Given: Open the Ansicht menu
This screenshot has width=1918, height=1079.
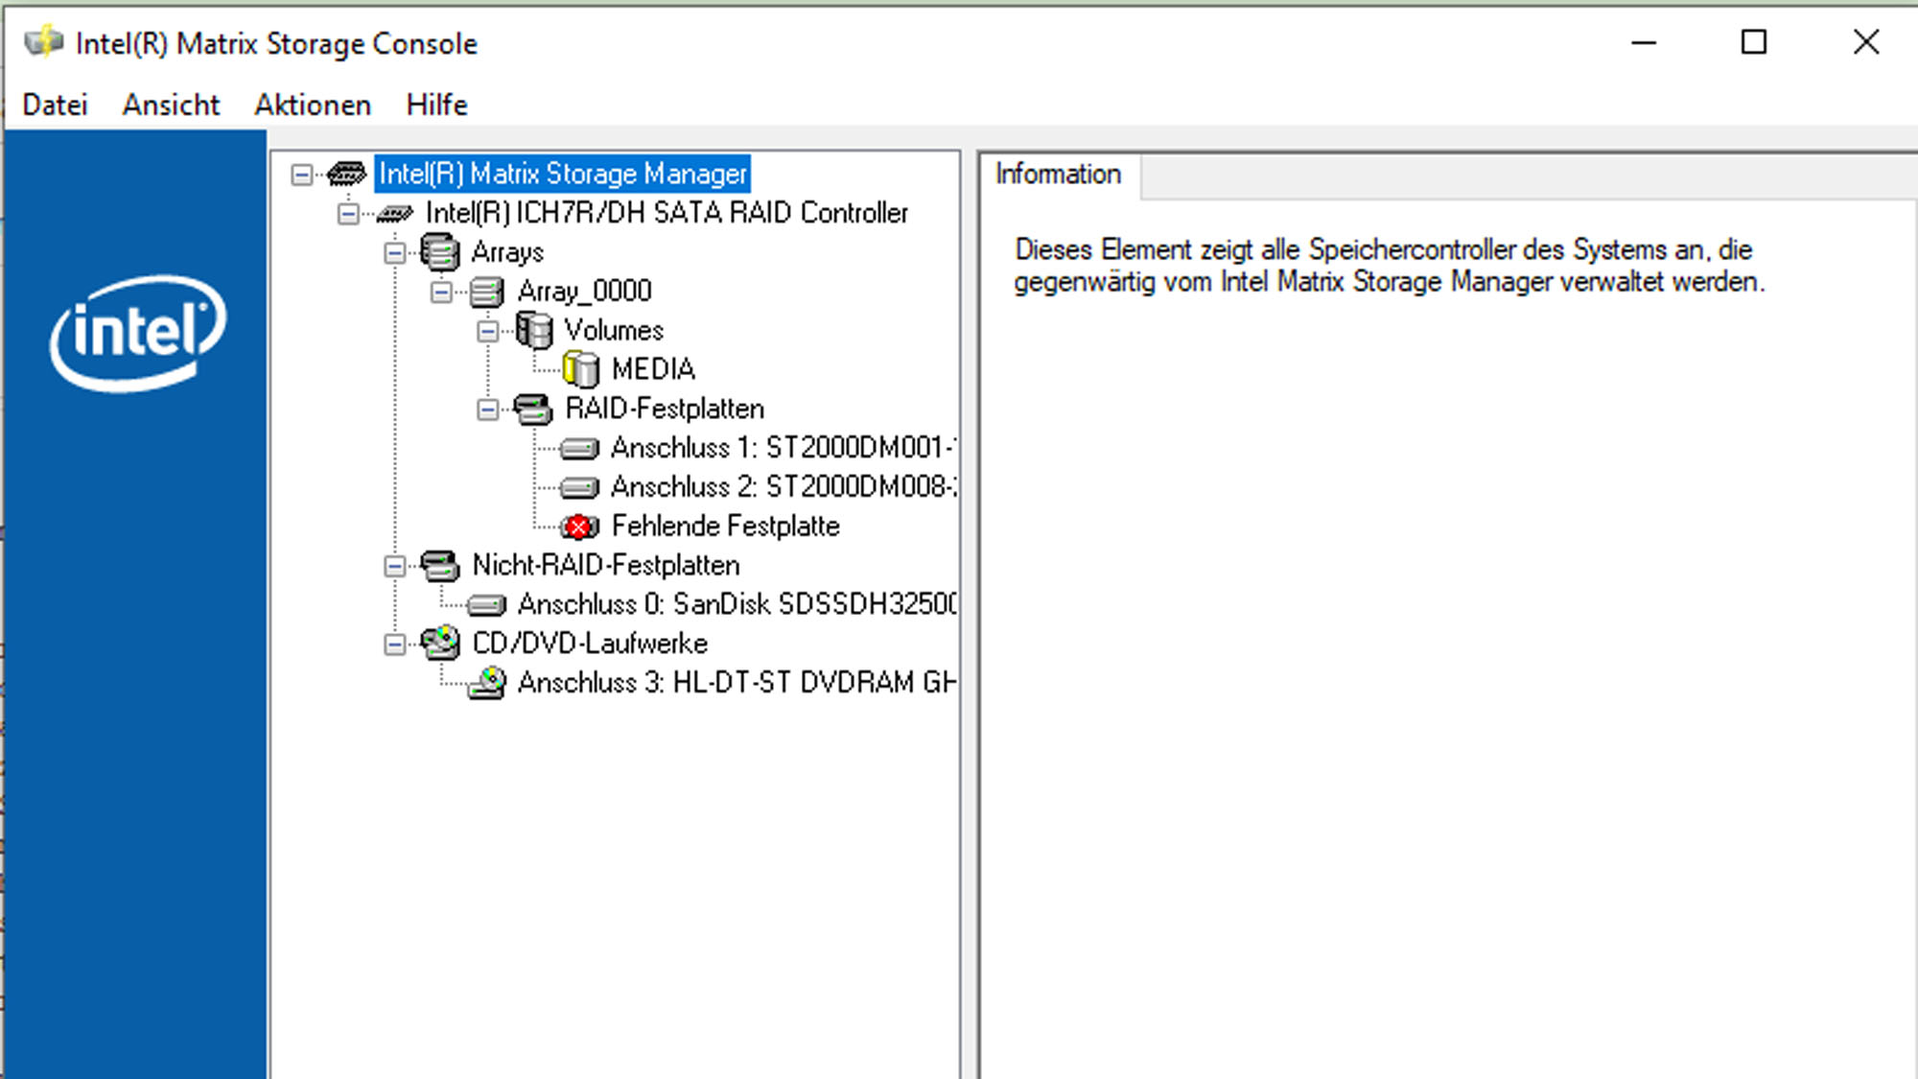Looking at the screenshot, I should coord(171,105).
